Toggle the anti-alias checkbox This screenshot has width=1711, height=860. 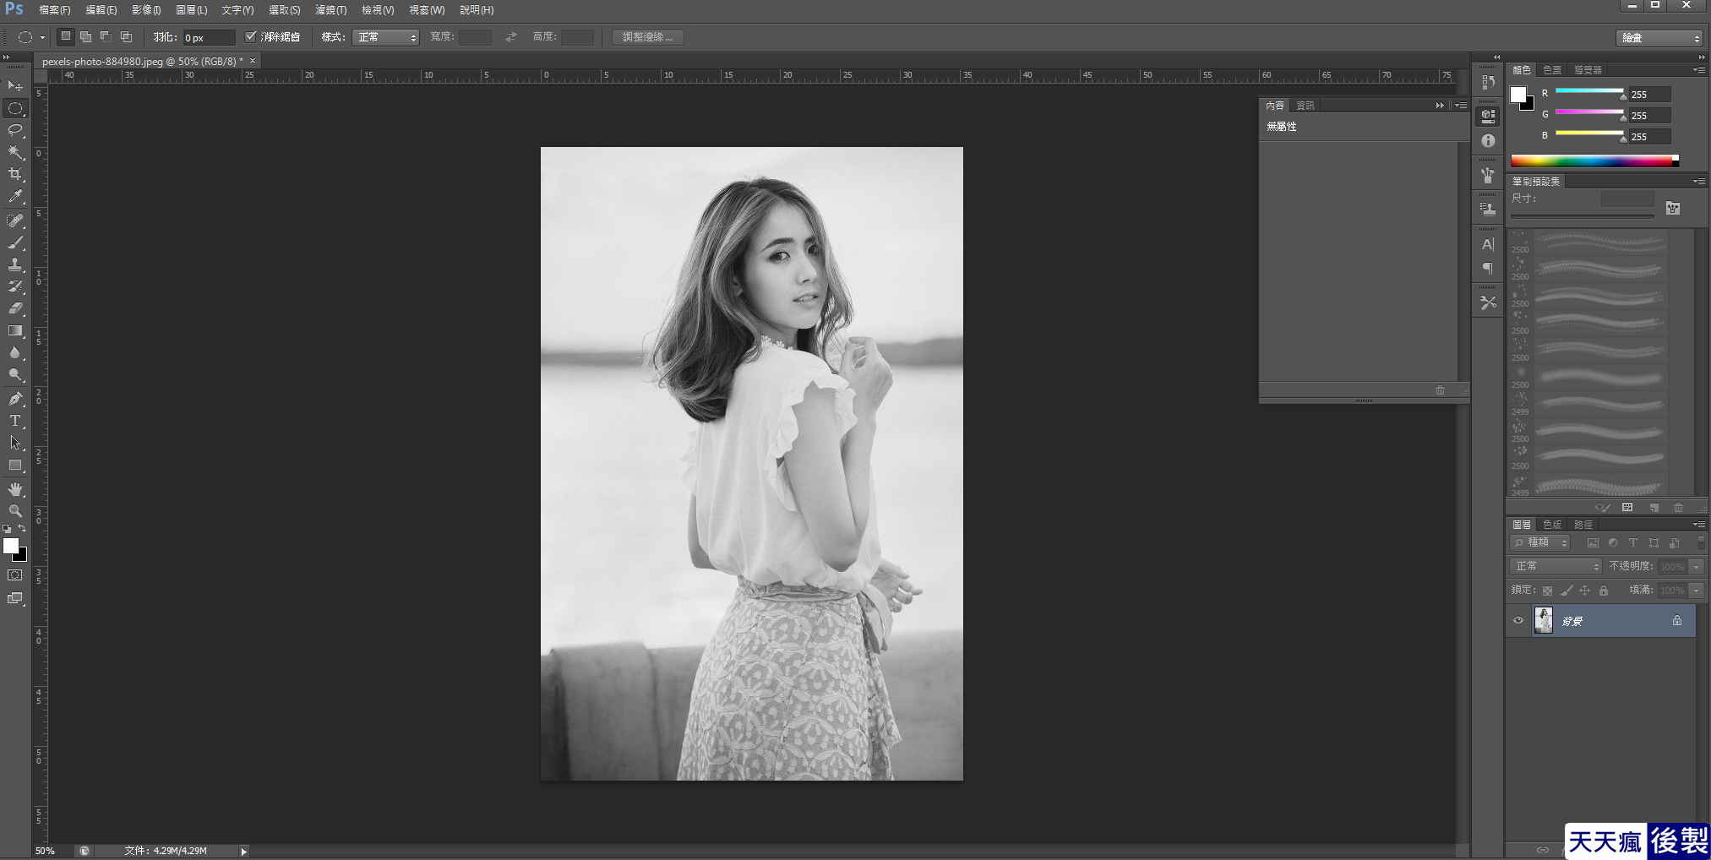pyautogui.click(x=250, y=36)
